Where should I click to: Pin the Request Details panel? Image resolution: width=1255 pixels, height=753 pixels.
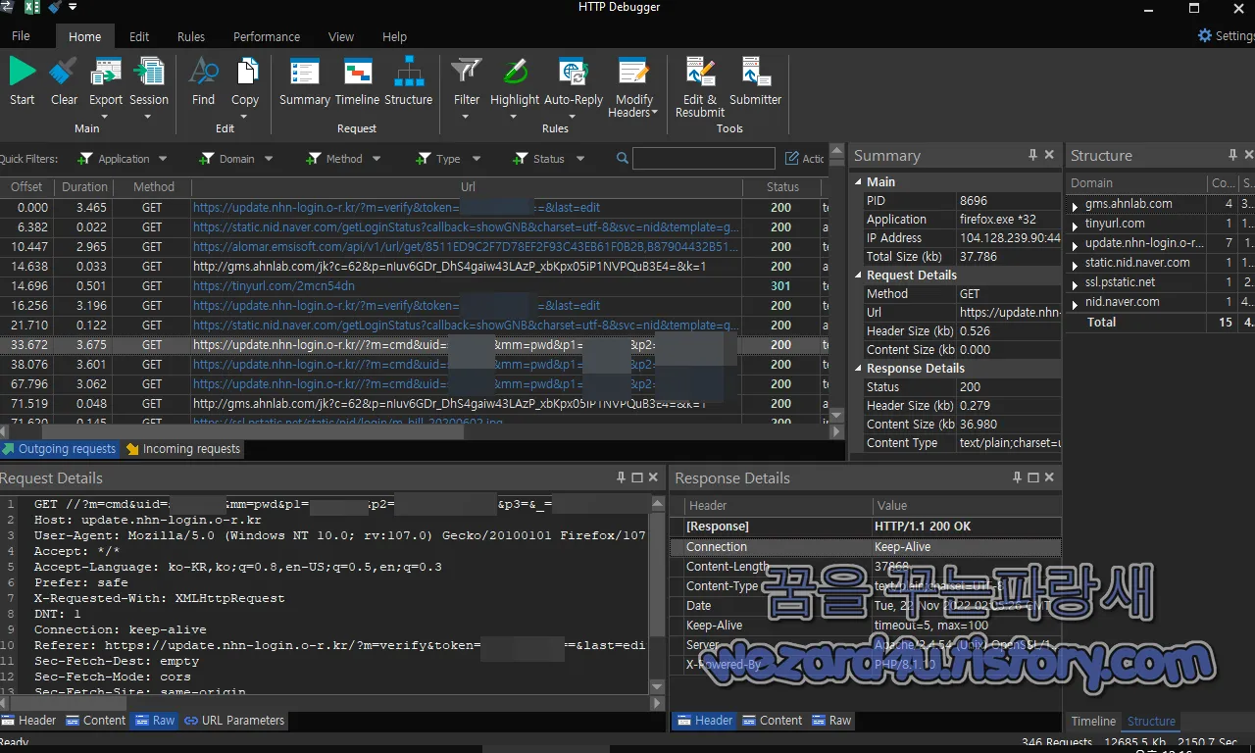tap(621, 477)
